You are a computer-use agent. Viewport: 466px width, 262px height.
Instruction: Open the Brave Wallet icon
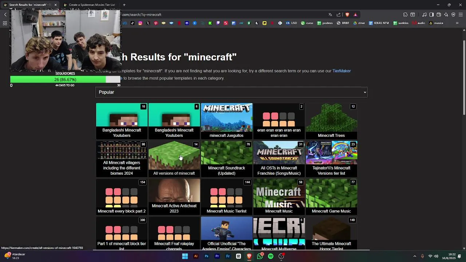click(x=439, y=15)
